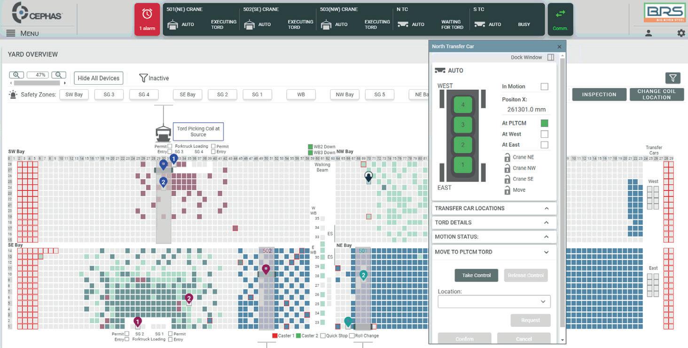Select the 503(NW) crane status icon

coord(326,24)
